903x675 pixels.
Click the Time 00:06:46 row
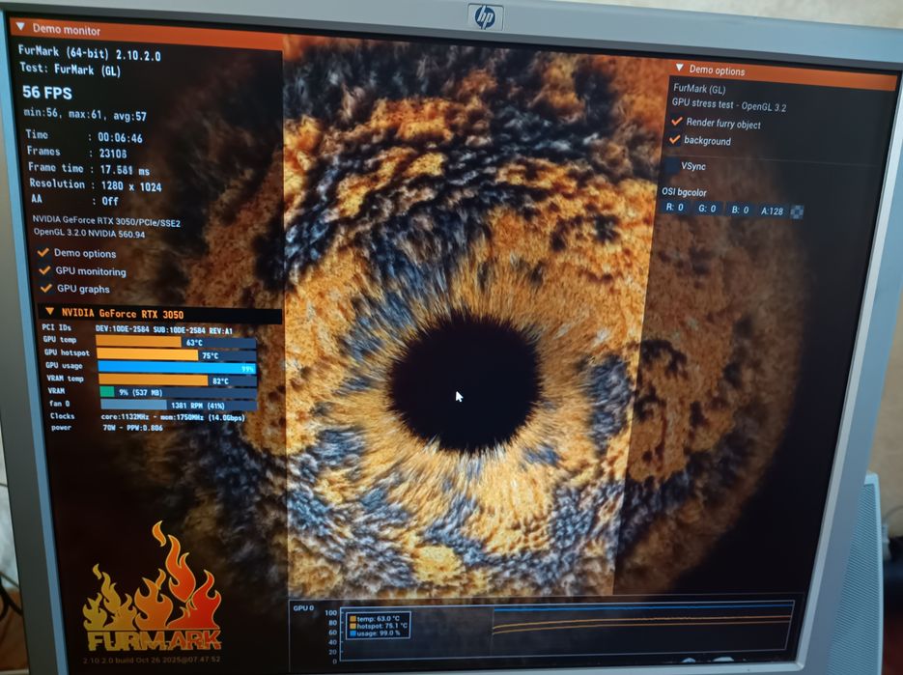(84, 136)
